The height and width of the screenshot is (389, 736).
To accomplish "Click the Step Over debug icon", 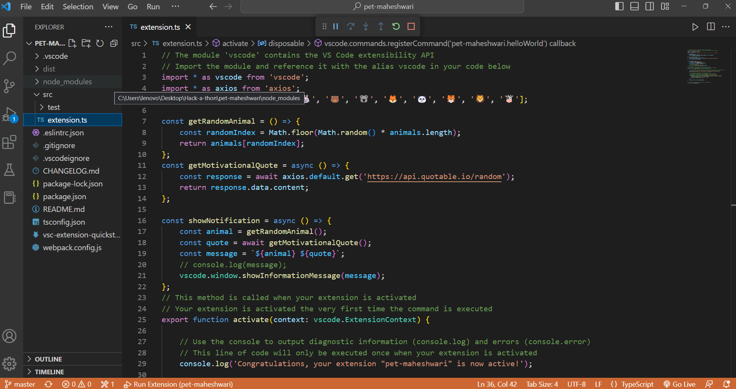I will 351,26.
